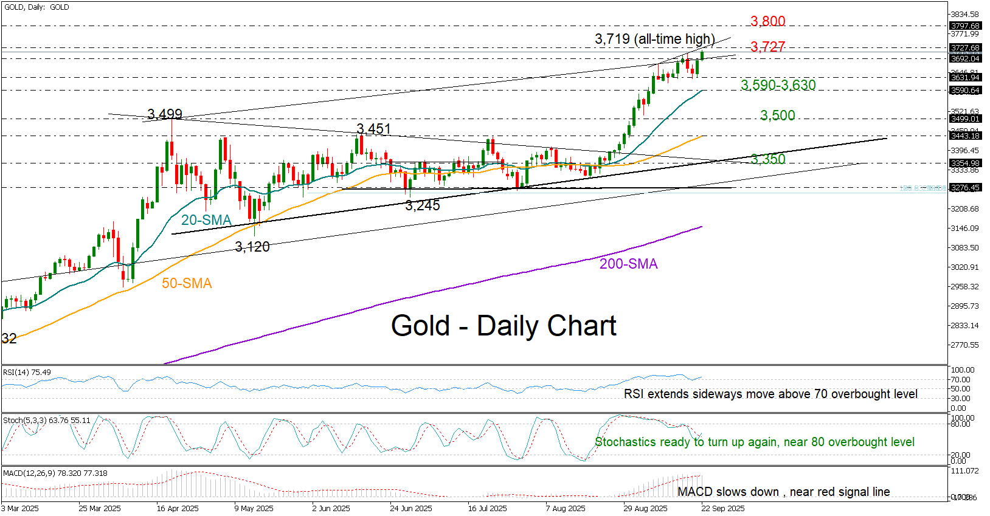This screenshot has height=516, width=990.
Task: Select the 3590.64 price axis tag
Action: point(965,91)
